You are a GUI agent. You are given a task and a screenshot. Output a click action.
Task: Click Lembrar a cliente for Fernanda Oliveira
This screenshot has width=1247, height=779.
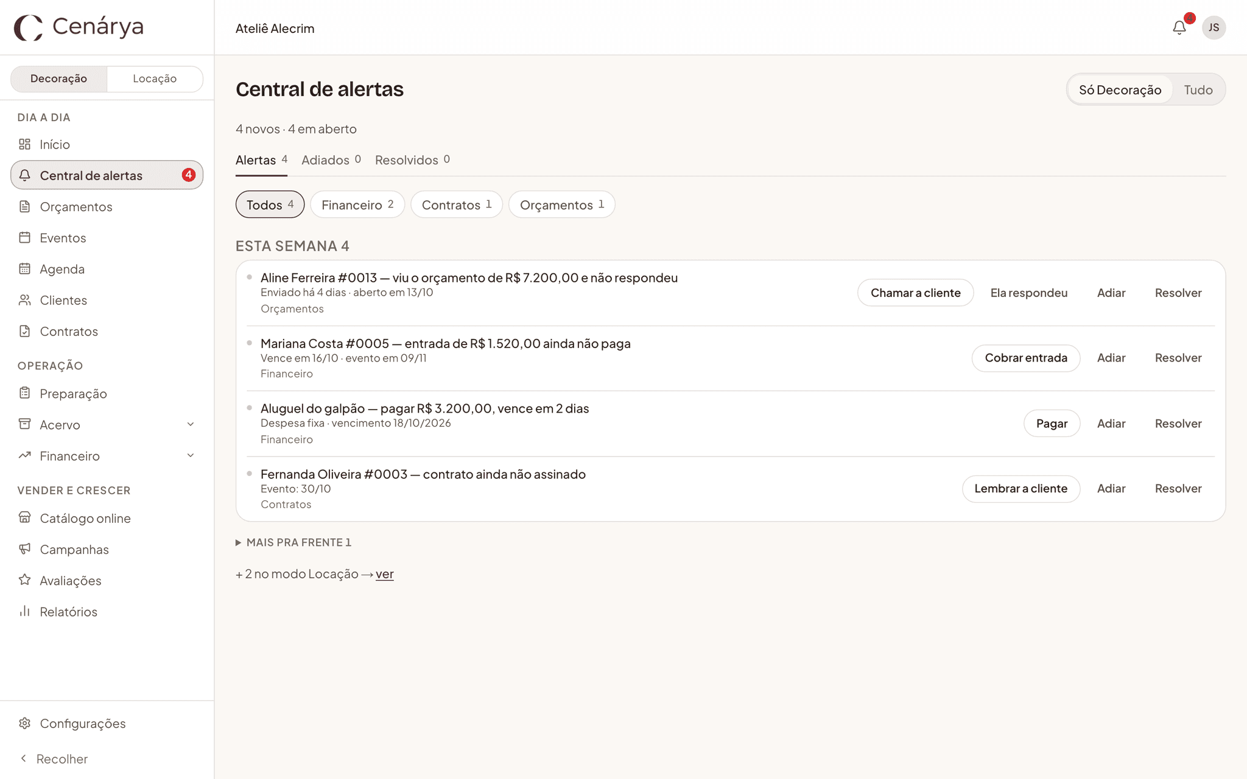pos(1021,489)
